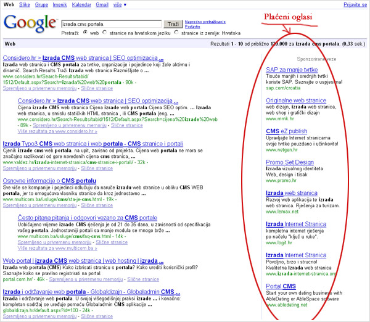
Task: Open 'Promo Set Design' sponsored ad
Action: (290, 162)
